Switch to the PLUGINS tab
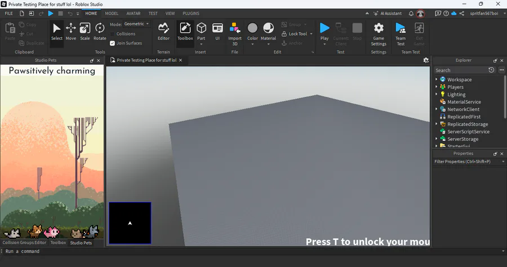The width and height of the screenshot is (507, 267). [x=191, y=14]
